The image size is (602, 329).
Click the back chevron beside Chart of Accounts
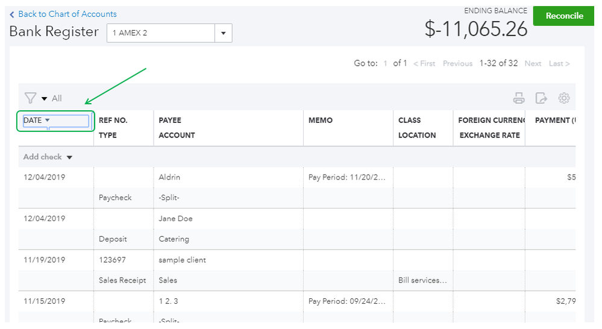(12, 14)
